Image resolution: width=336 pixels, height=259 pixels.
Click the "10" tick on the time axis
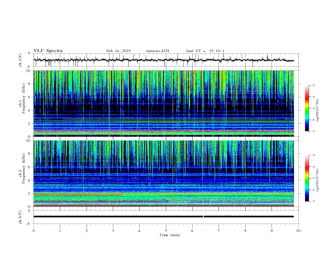pos(298,231)
